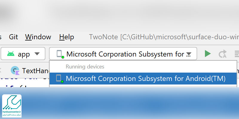Open the Help menu
The image size is (239, 119).
click(66, 37)
